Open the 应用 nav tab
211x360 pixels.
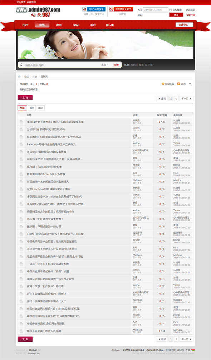pyautogui.click(x=93, y=25)
